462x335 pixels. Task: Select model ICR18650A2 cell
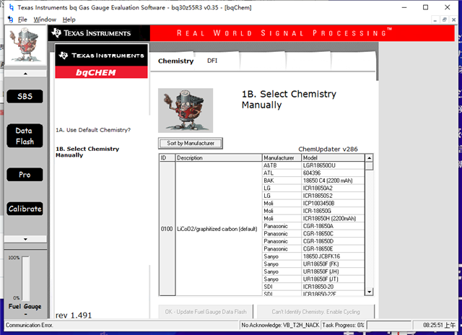(x=334, y=188)
